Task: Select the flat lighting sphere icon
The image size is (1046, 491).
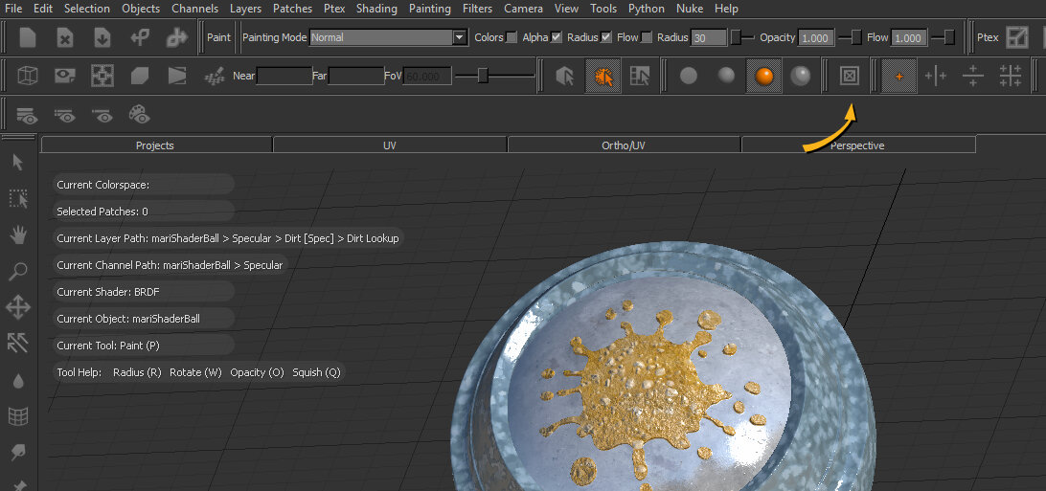Action: click(x=688, y=76)
